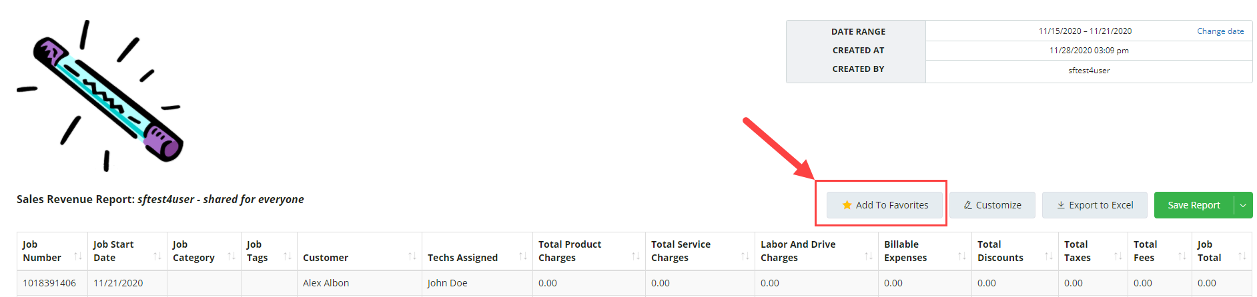1257x297 pixels.
Task: Open the Customize report button
Action: point(992,205)
